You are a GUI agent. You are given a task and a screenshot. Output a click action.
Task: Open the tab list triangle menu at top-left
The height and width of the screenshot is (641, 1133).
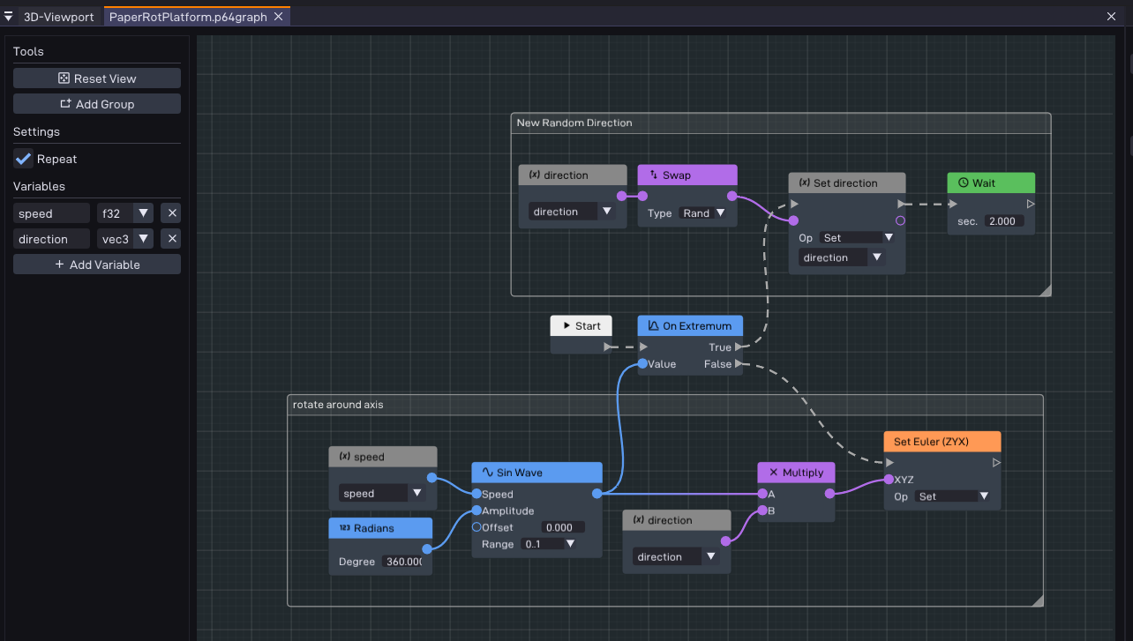tap(8, 17)
